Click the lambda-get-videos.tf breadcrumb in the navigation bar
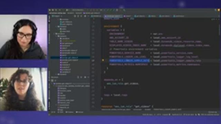Screen dimensions: 221x124 coord(92,13)
